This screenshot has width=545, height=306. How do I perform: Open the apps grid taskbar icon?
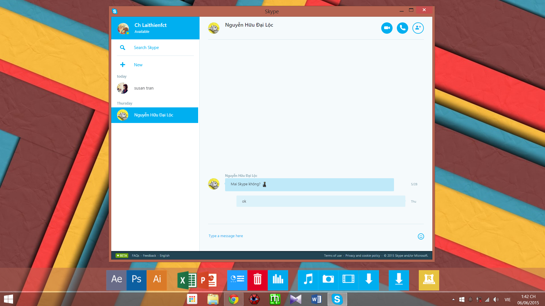[x=192, y=299]
